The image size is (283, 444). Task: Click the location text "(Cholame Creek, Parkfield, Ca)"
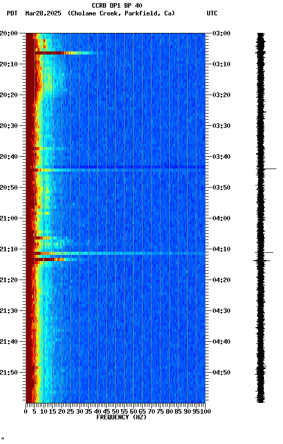point(121,13)
